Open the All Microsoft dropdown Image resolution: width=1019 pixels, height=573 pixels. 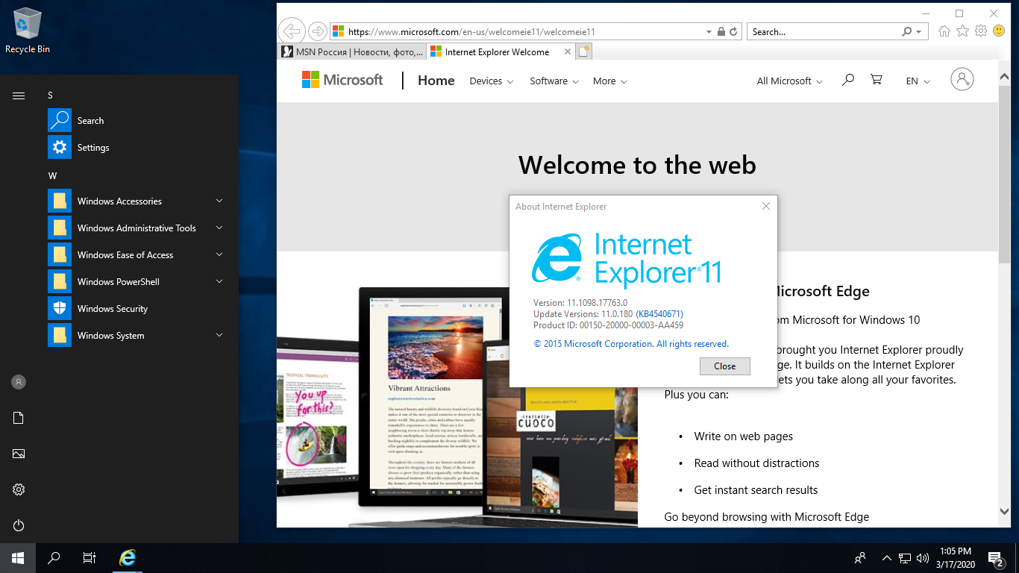coord(789,81)
